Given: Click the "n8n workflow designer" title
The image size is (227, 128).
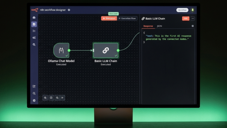Looking at the screenshot, I should pos(53,10).
